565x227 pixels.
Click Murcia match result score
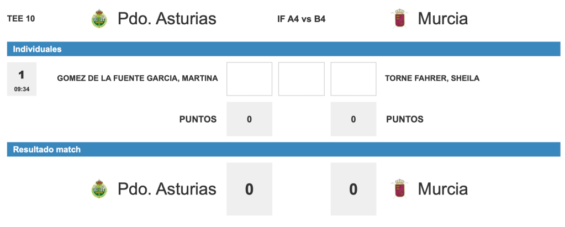click(353, 189)
